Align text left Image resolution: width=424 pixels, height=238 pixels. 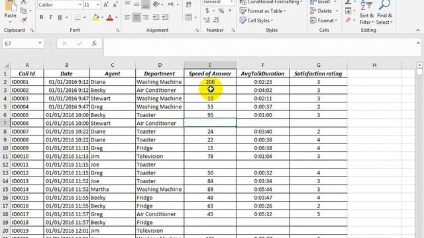(x=127, y=18)
